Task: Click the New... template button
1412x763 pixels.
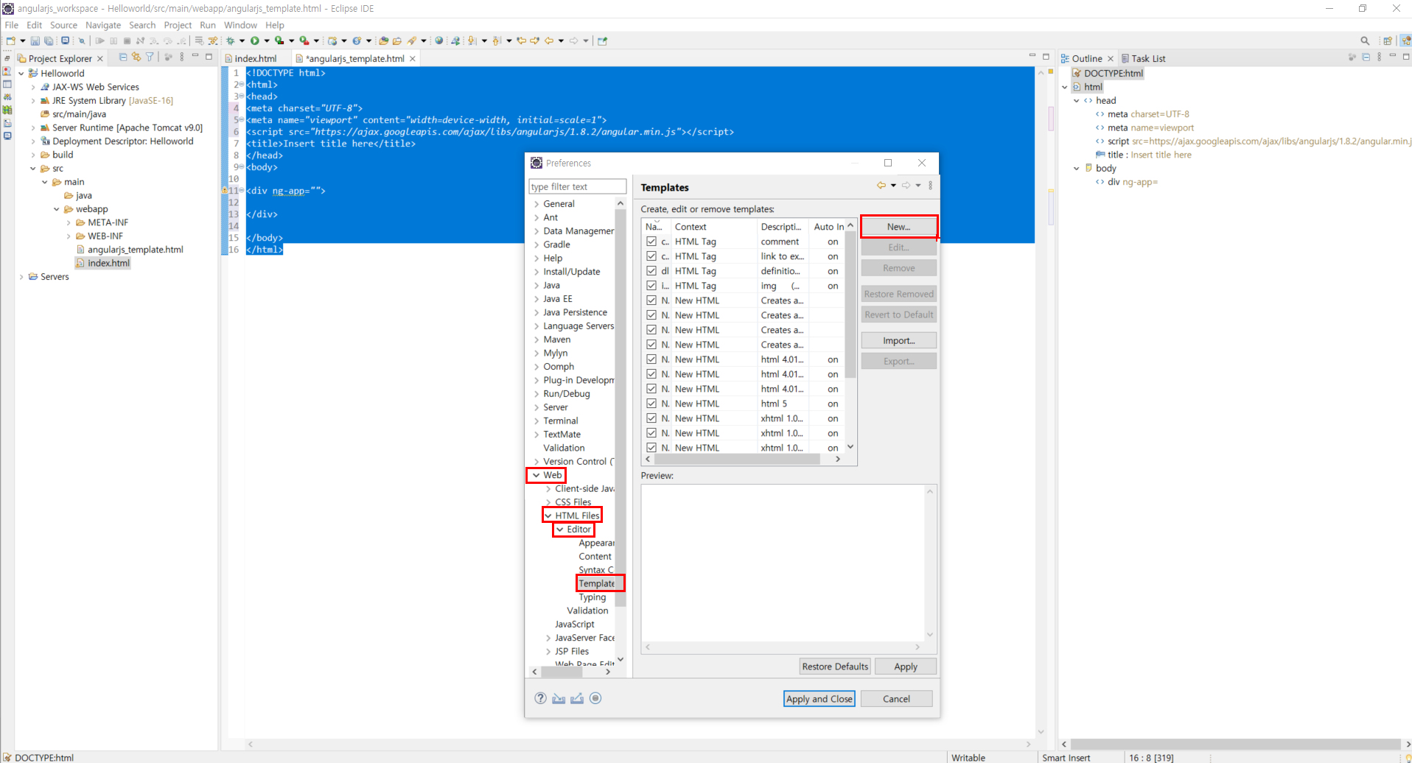Action: (898, 227)
